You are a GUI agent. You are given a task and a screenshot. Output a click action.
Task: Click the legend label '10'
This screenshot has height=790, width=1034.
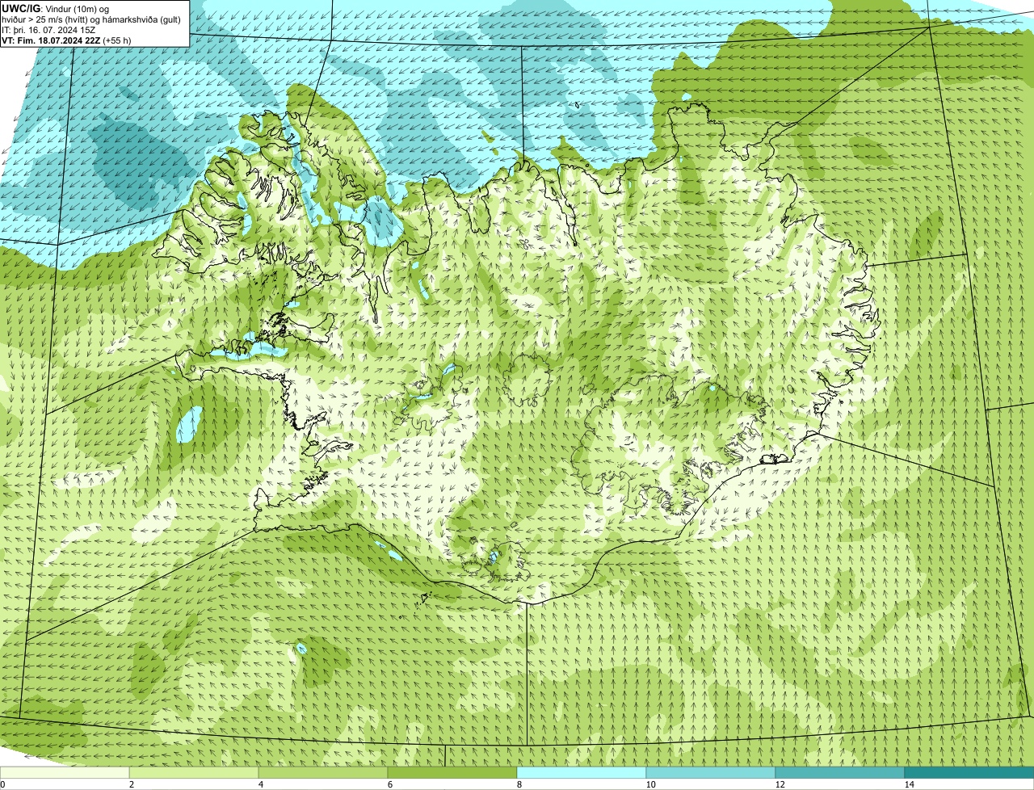[650, 784]
